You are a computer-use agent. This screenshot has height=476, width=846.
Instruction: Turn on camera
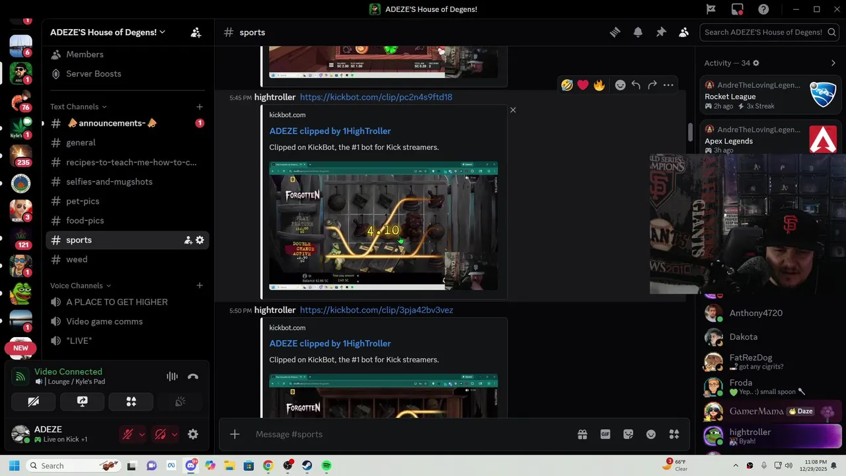click(x=34, y=401)
